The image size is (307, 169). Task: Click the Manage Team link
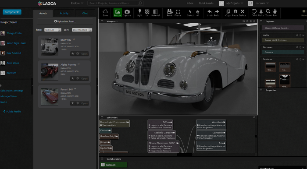[x=8, y=96]
